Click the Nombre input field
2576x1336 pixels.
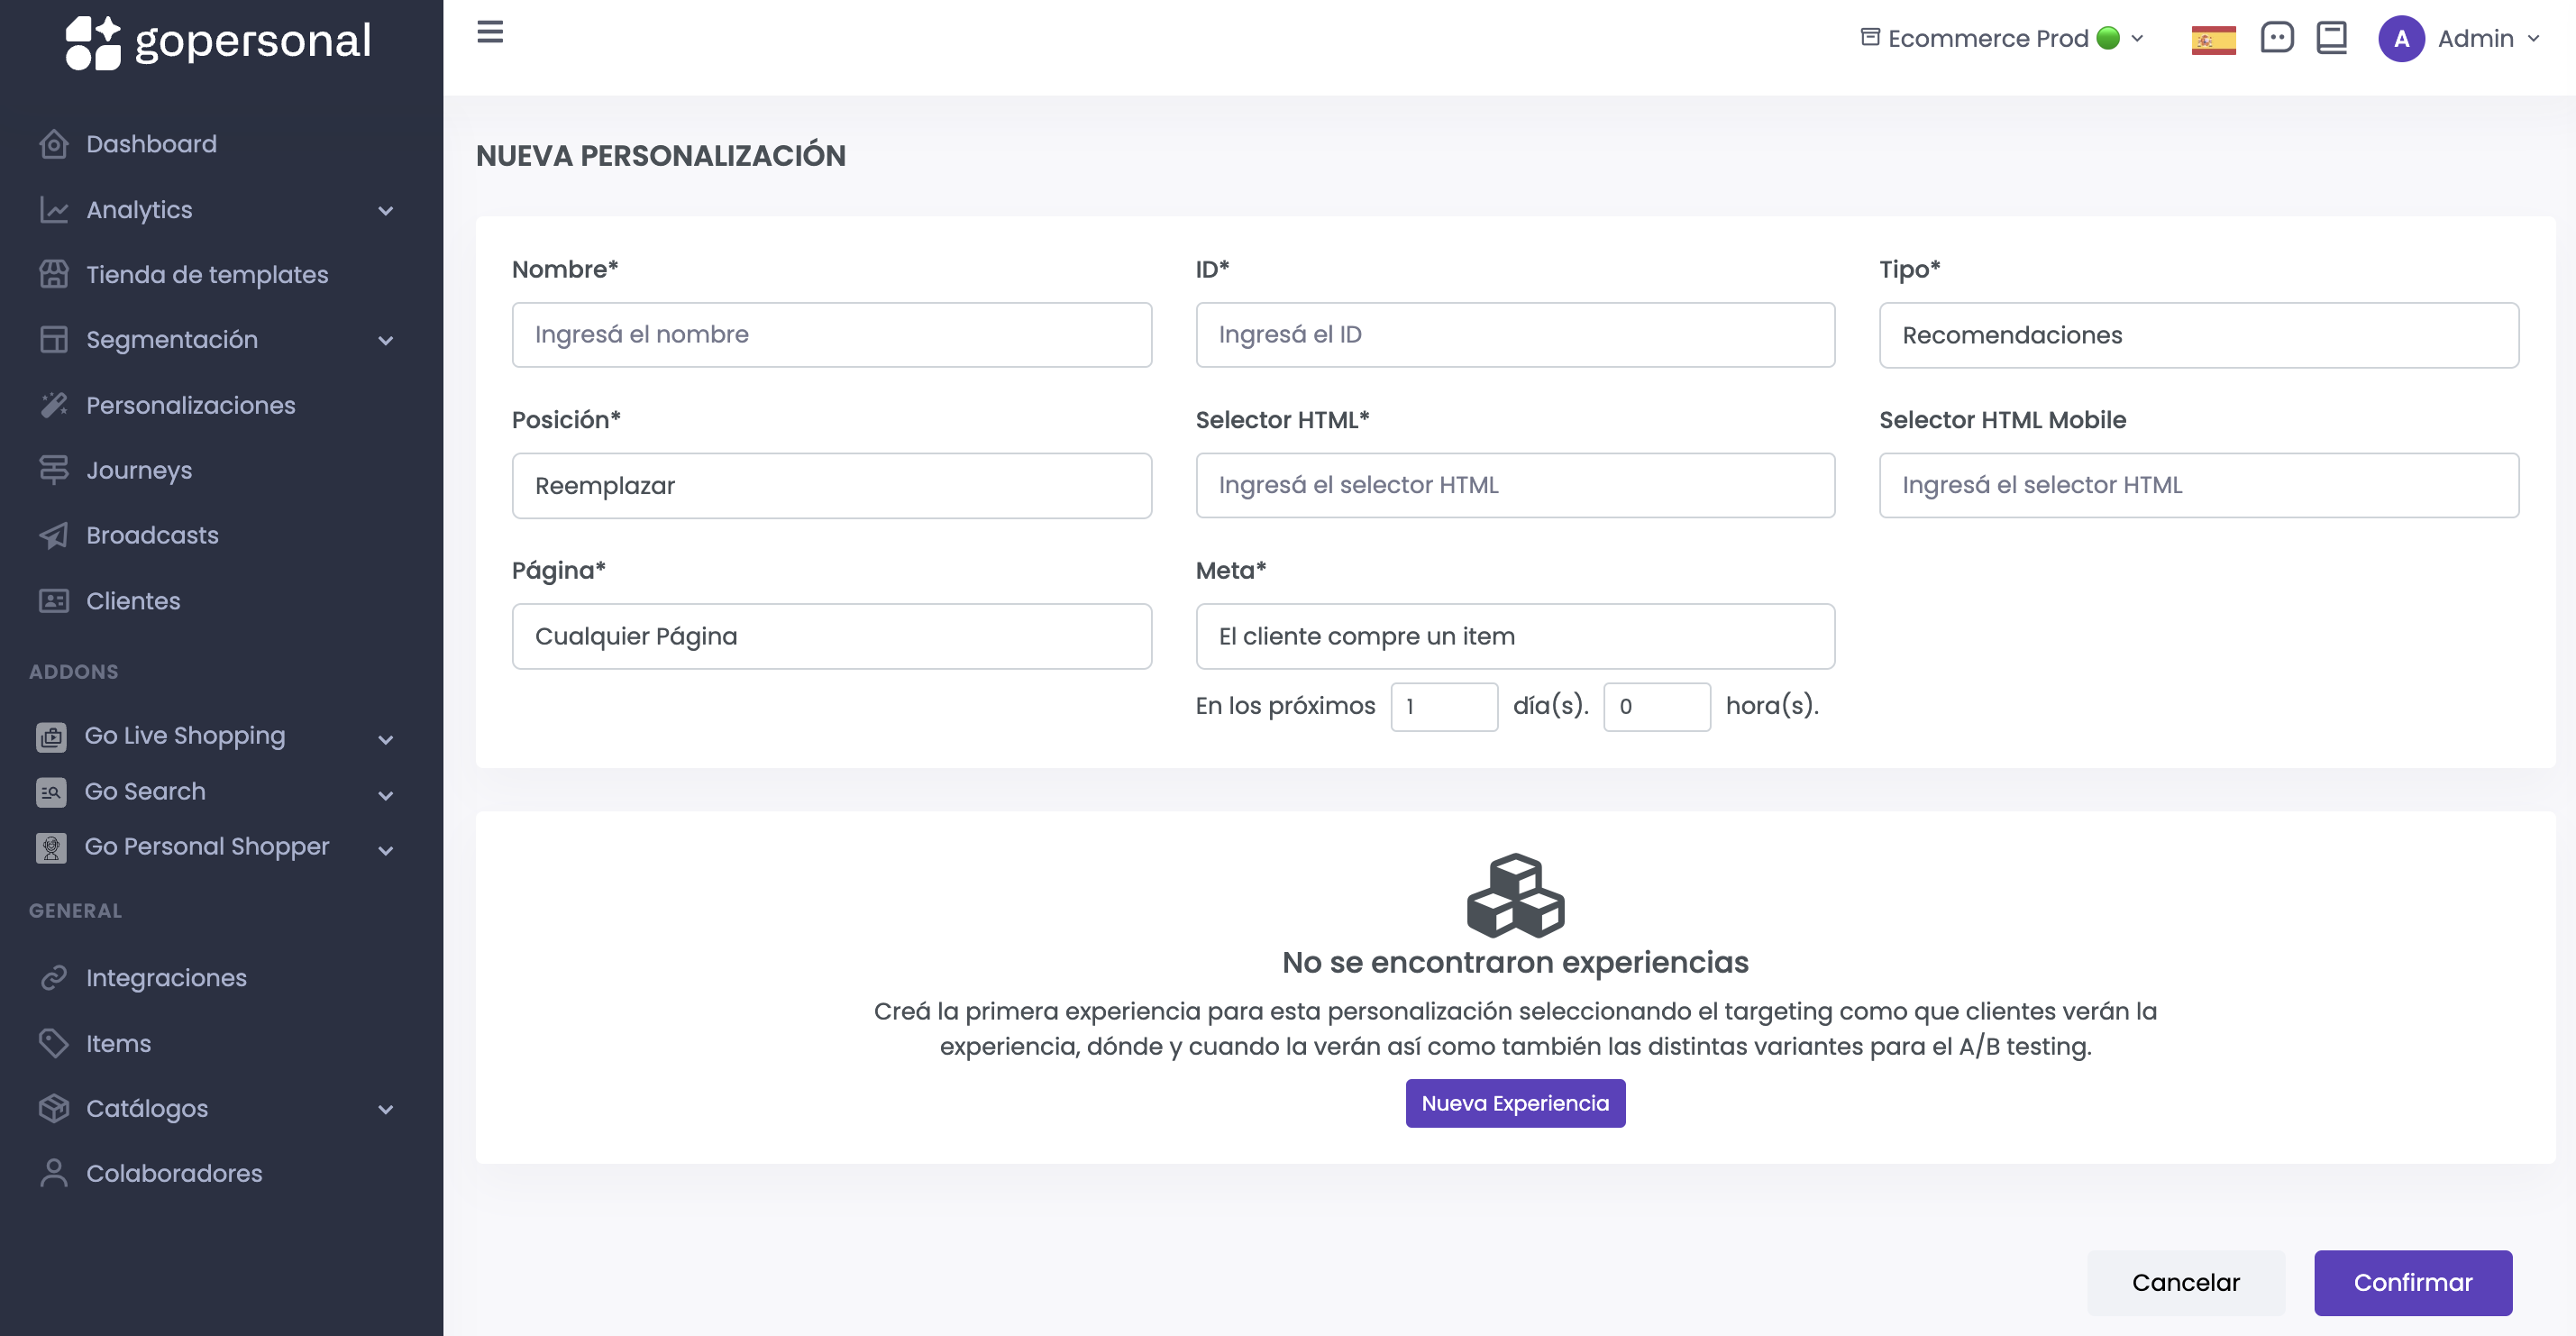pyautogui.click(x=831, y=335)
